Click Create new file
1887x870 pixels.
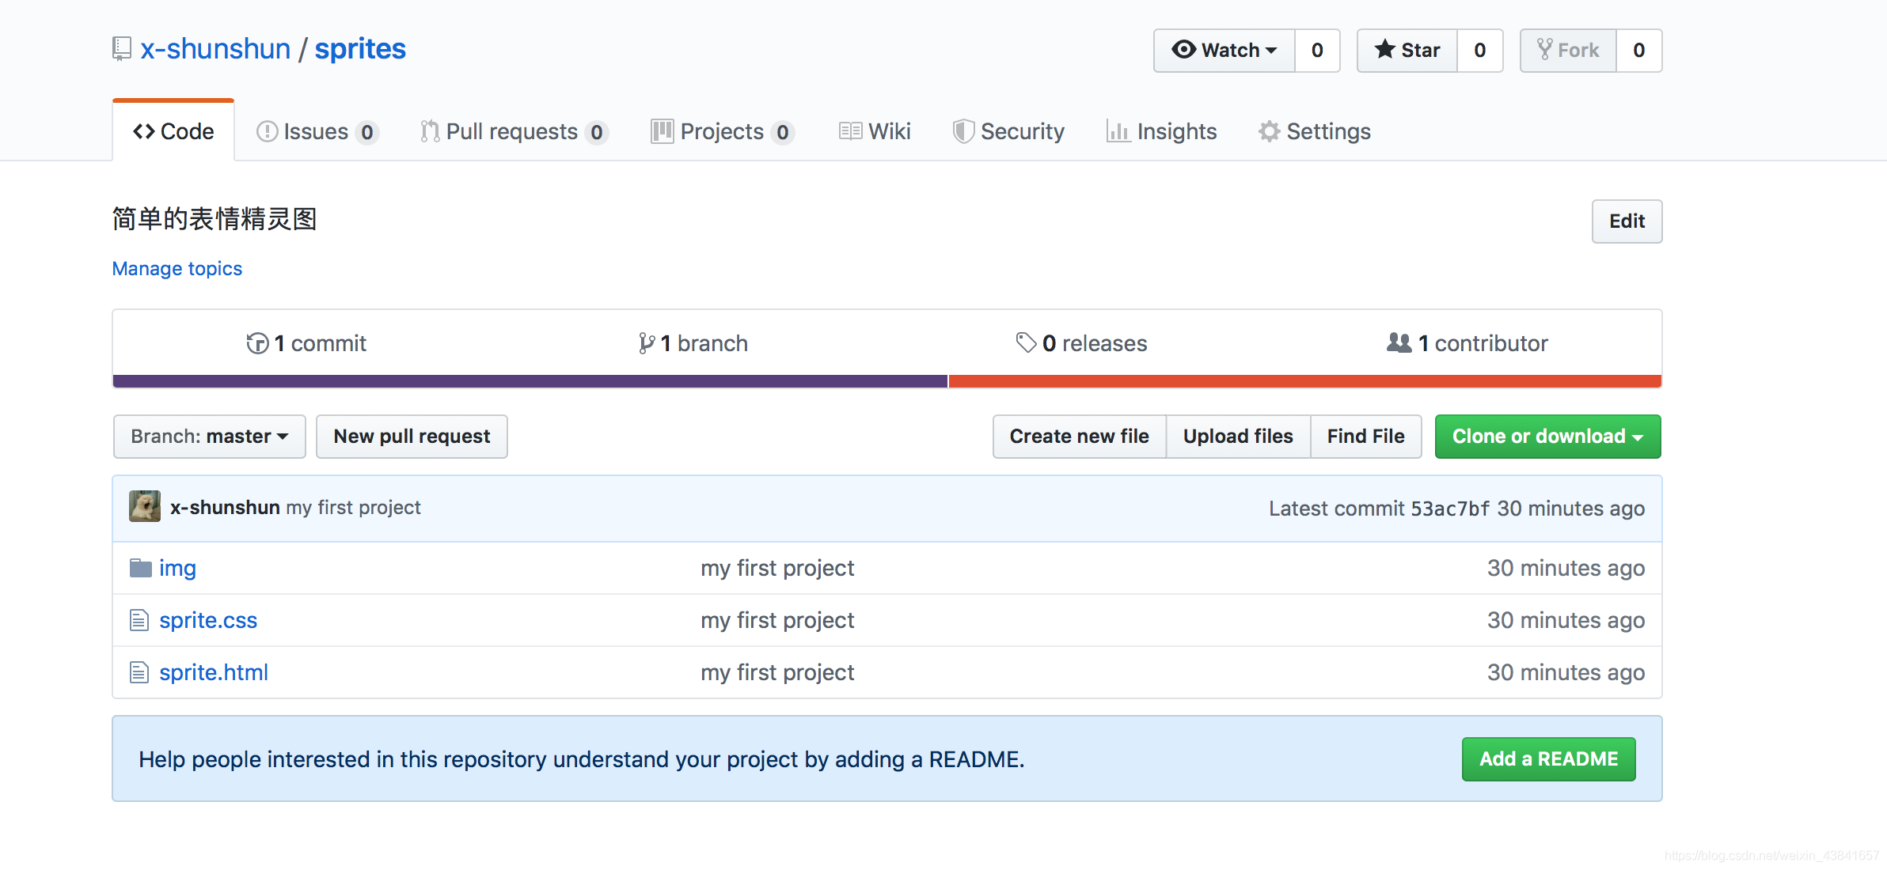[x=1079, y=437]
